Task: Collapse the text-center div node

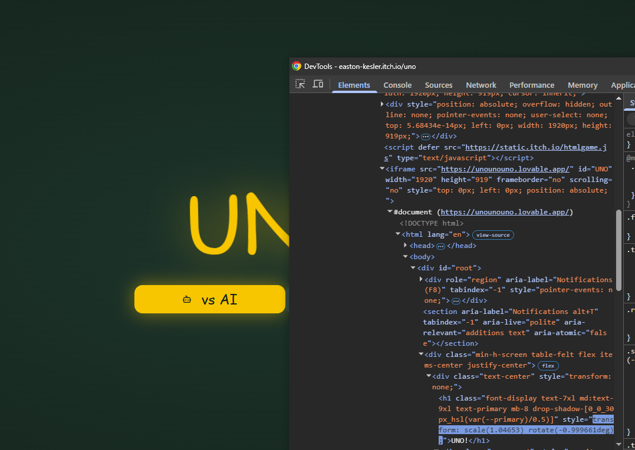Action: [x=429, y=376]
